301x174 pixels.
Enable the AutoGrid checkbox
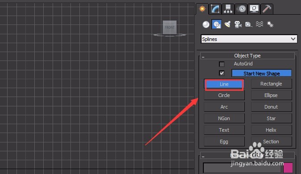(x=222, y=64)
